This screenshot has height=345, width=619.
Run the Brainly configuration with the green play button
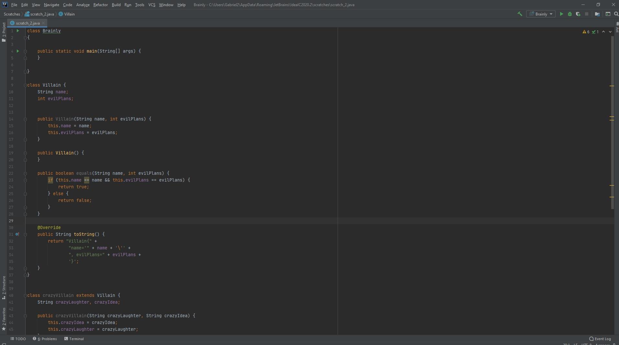coord(561,14)
